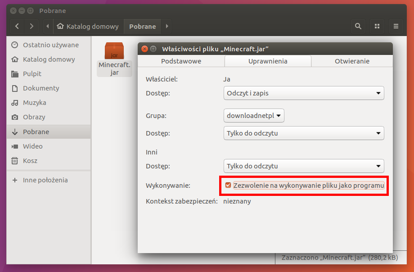This screenshot has width=414, height=272.
Task: Click path bar left scroll arrow
Action: click(x=48, y=26)
